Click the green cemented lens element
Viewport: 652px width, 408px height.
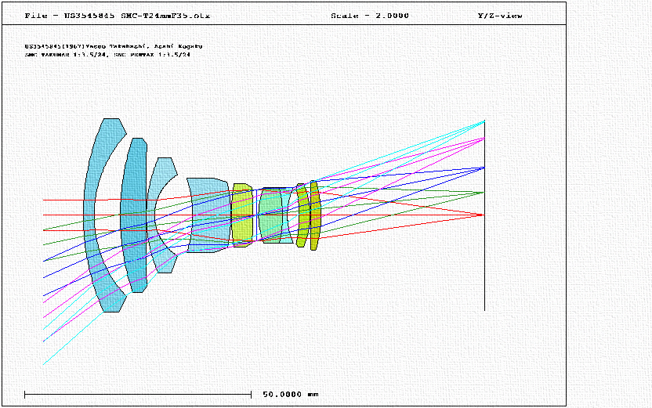(x=271, y=215)
